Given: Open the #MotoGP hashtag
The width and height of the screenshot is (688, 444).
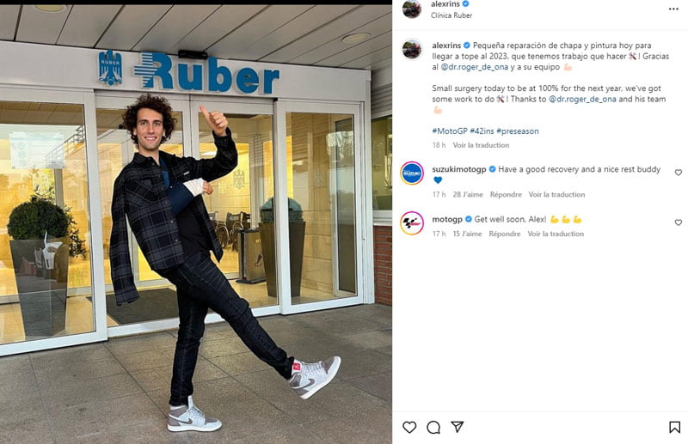Looking at the screenshot, I should 450,131.
